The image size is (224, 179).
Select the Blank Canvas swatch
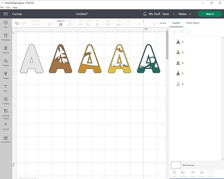176,165
